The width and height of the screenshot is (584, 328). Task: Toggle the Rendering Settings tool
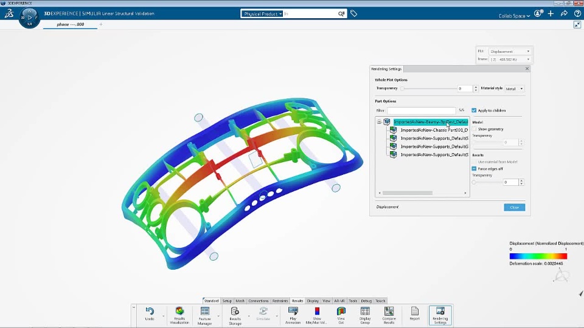[440, 315]
